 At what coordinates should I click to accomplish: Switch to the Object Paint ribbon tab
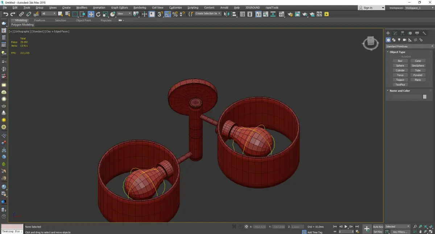[x=83, y=20]
